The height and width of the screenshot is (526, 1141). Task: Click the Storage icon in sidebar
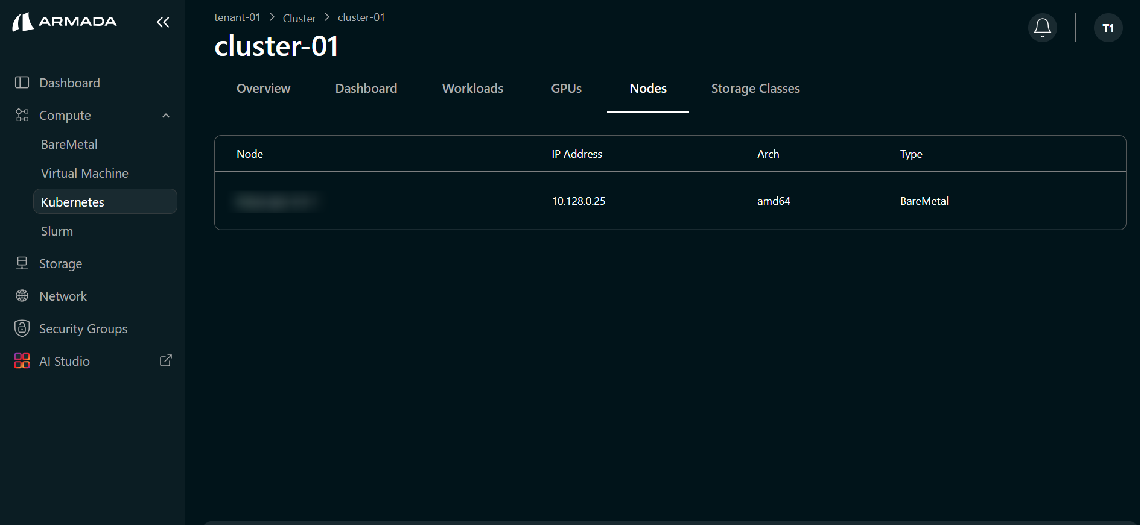22,263
